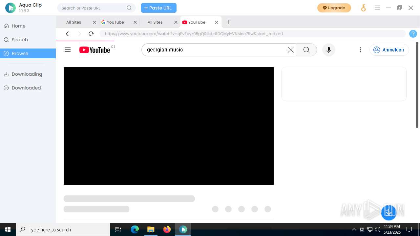Open the Aqua Clip hamburger menu
This screenshot has height=236, width=420.
[x=377, y=8]
